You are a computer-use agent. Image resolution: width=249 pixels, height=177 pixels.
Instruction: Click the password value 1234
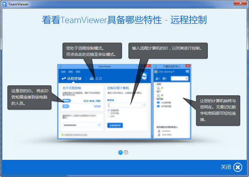point(97,106)
